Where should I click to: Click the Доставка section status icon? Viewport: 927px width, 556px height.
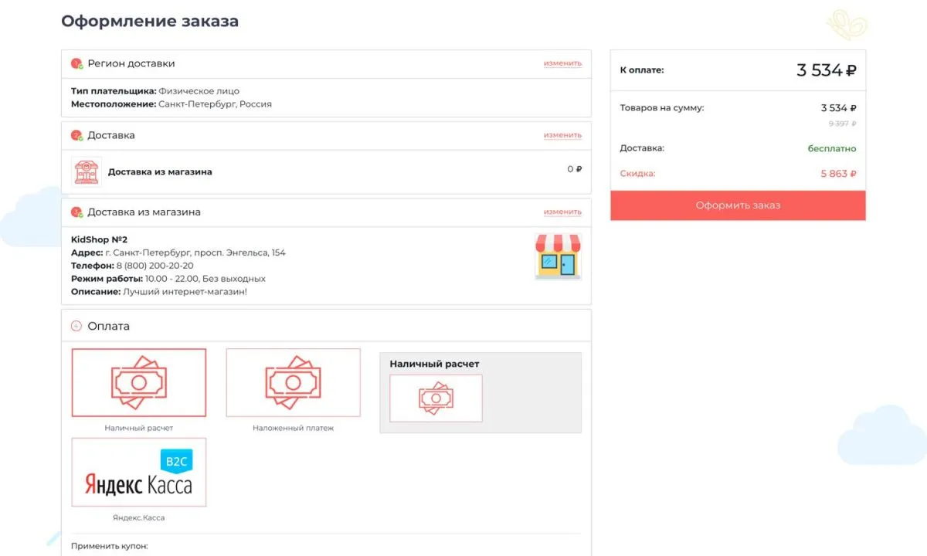click(76, 136)
